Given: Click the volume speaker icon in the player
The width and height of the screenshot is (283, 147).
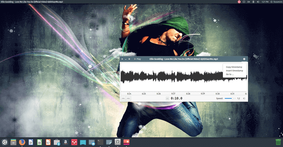Looking at the screenshot, I should [x=244, y=98].
